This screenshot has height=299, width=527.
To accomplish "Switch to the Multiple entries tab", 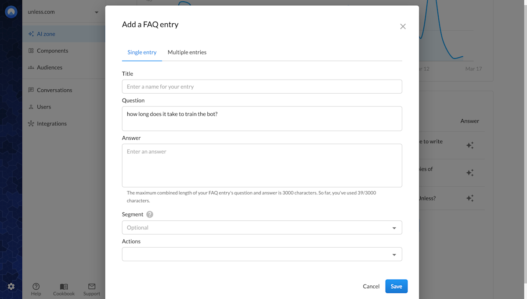I will (187, 52).
